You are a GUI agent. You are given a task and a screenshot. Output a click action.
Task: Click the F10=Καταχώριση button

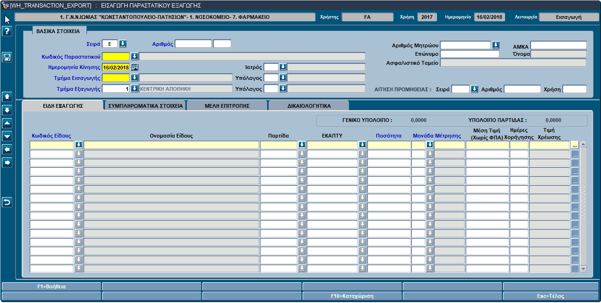tap(352, 296)
